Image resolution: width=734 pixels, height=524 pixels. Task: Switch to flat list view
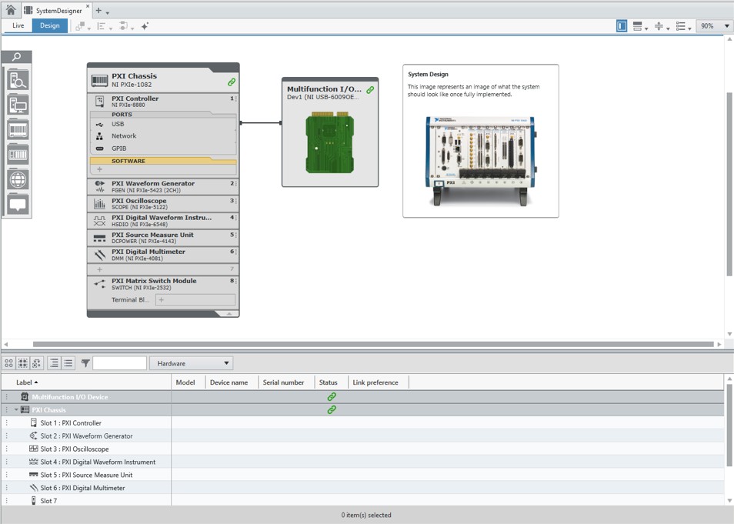[68, 363]
